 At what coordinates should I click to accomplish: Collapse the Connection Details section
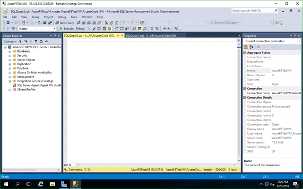tap(245, 98)
